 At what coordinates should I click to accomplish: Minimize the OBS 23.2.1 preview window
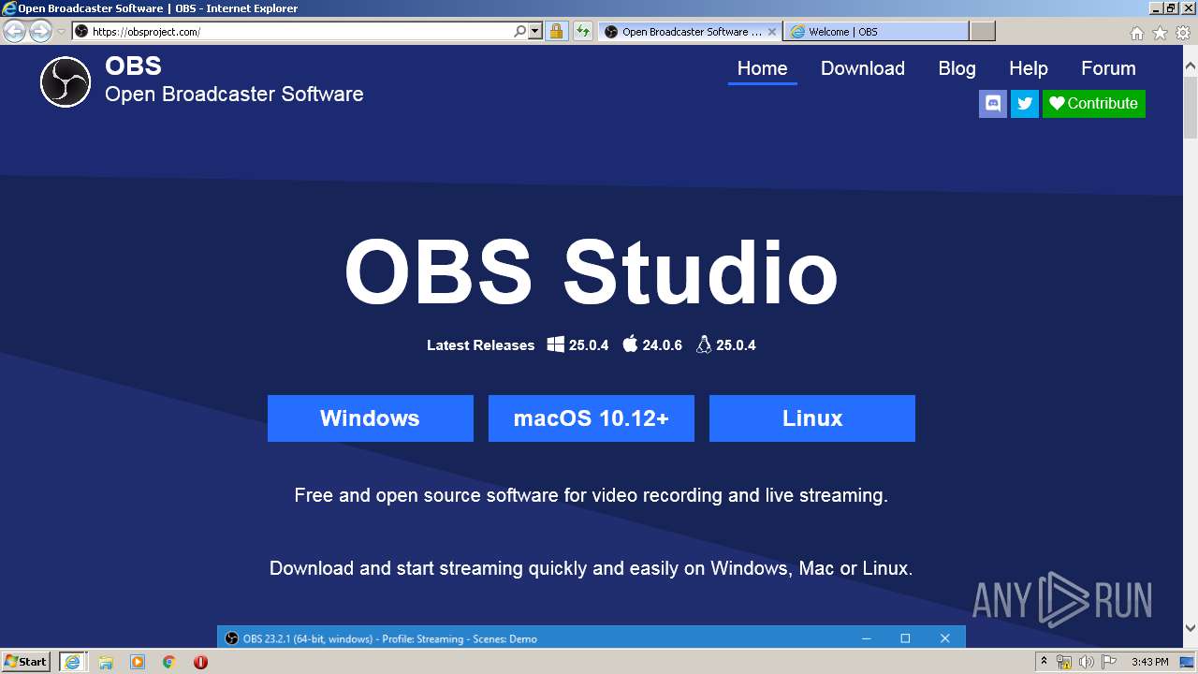(x=867, y=638)
